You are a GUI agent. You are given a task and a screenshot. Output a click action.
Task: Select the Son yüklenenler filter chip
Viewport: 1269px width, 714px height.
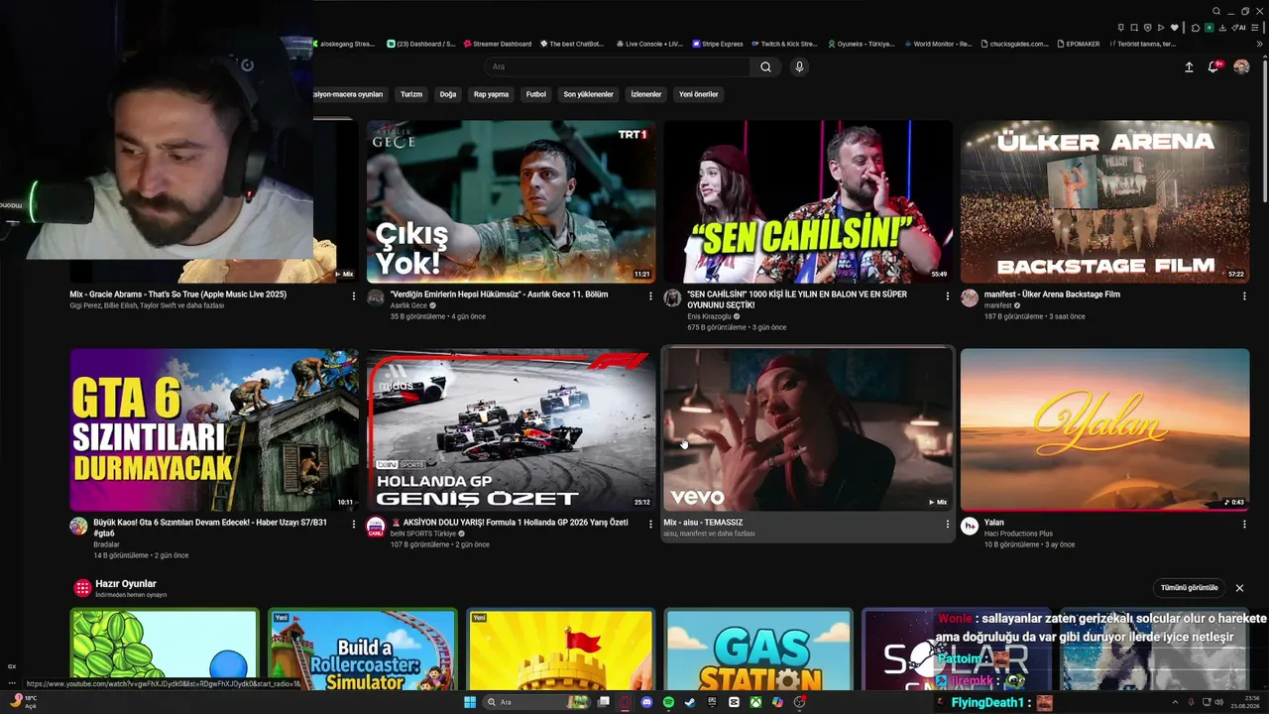click(x=589, y=94)
